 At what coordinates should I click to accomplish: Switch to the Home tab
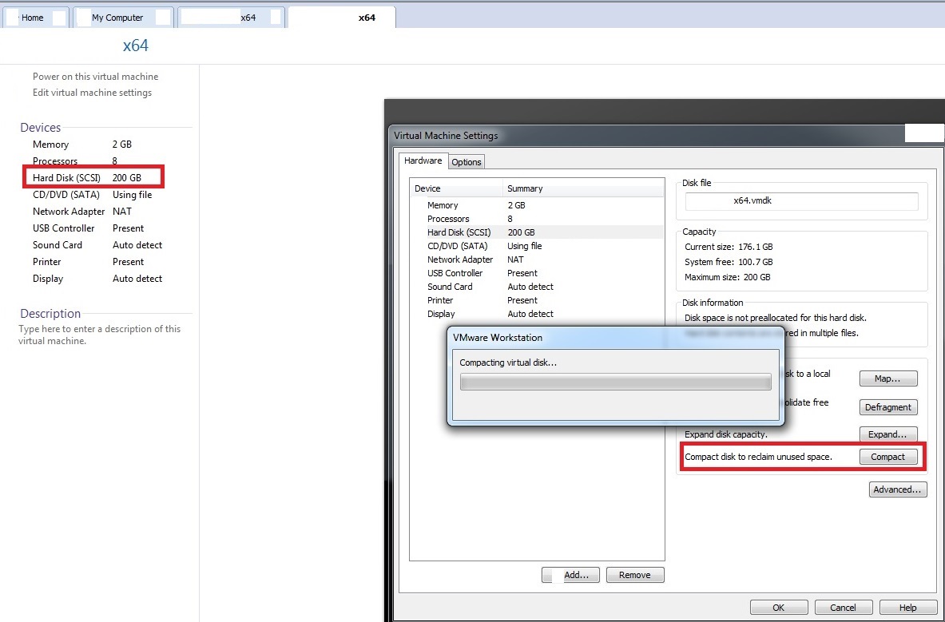pos(36,18)
